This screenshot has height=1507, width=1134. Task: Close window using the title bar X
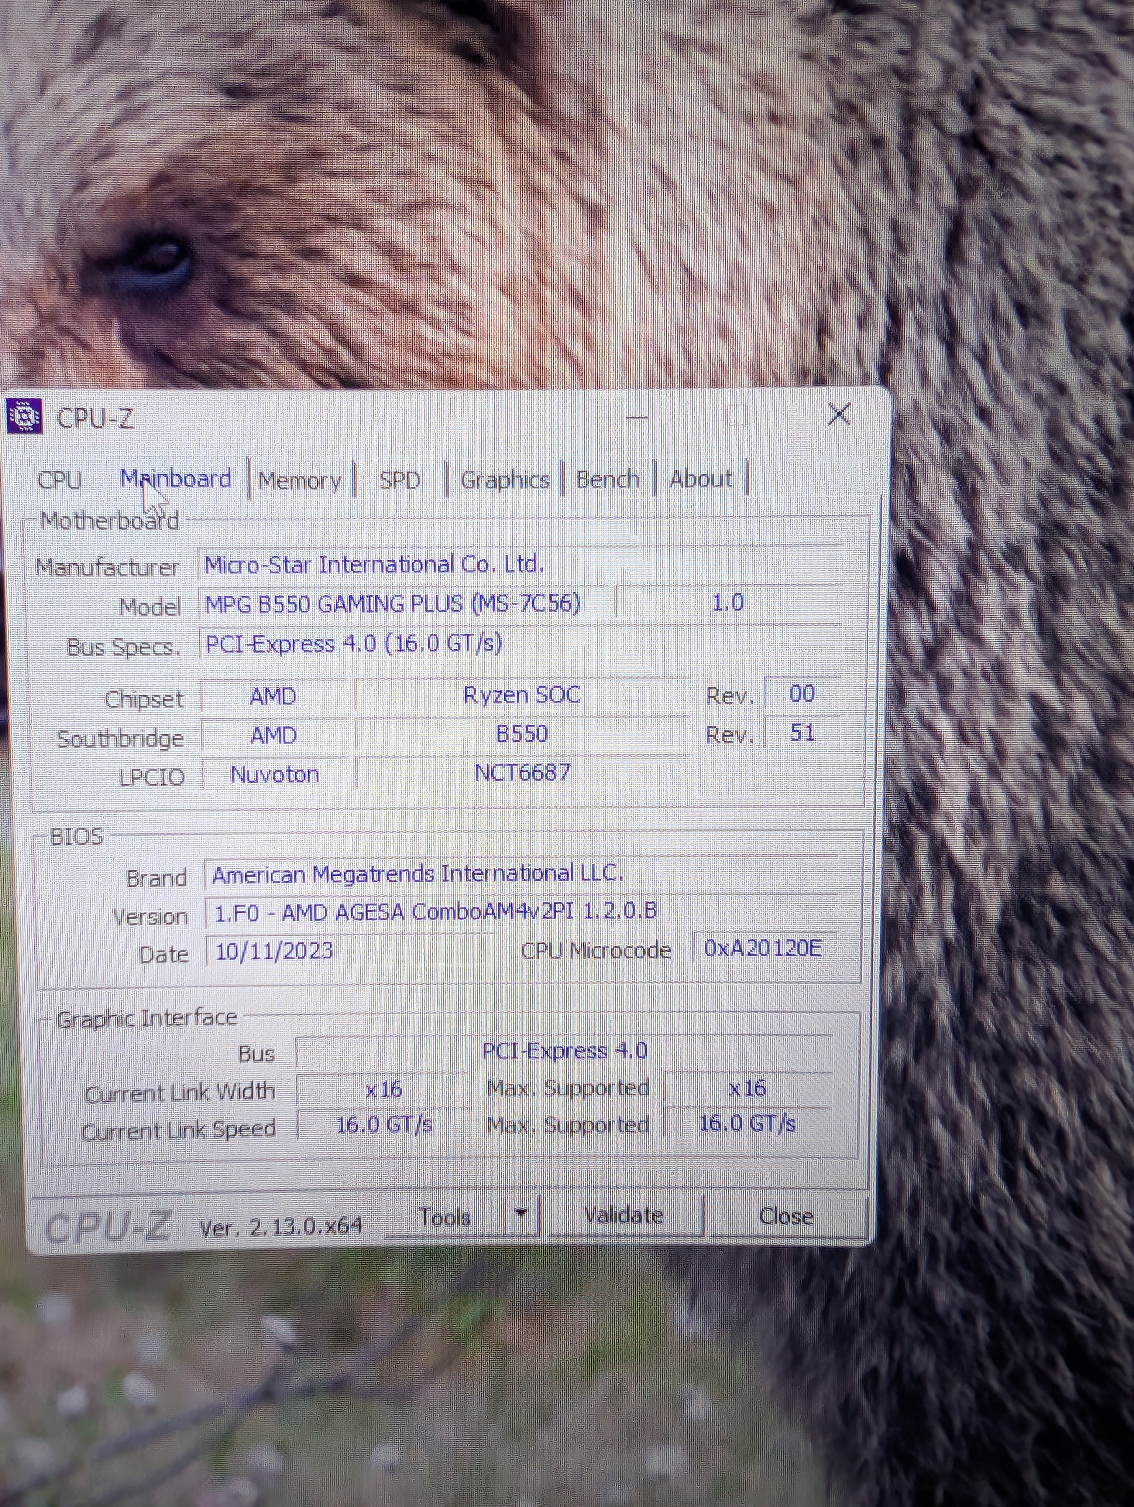click(839, 414)
